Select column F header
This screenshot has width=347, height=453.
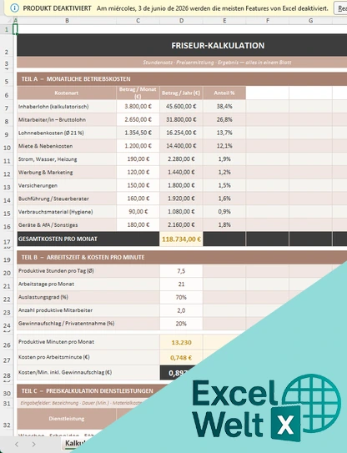pos(268,21)
